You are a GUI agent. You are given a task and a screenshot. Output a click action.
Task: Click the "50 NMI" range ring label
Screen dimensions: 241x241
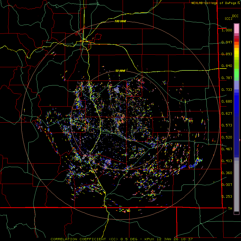[x=120, y=71]
